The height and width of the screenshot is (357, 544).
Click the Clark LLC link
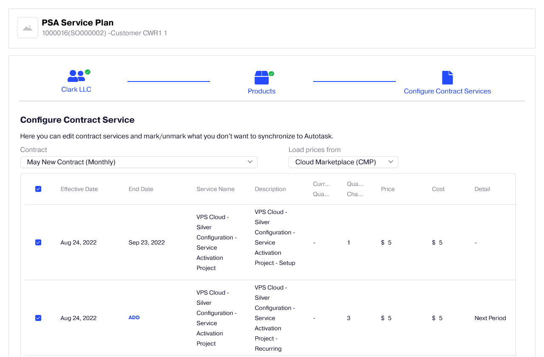tap(76, 89)
